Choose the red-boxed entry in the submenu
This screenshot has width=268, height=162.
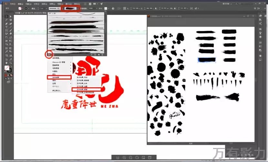point(86,89)
